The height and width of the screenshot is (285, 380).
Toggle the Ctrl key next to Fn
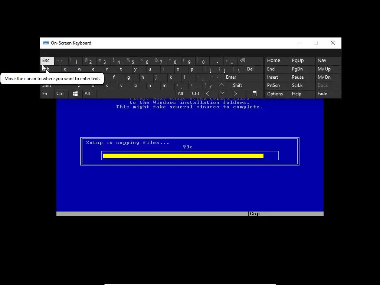tap(61, 94)
